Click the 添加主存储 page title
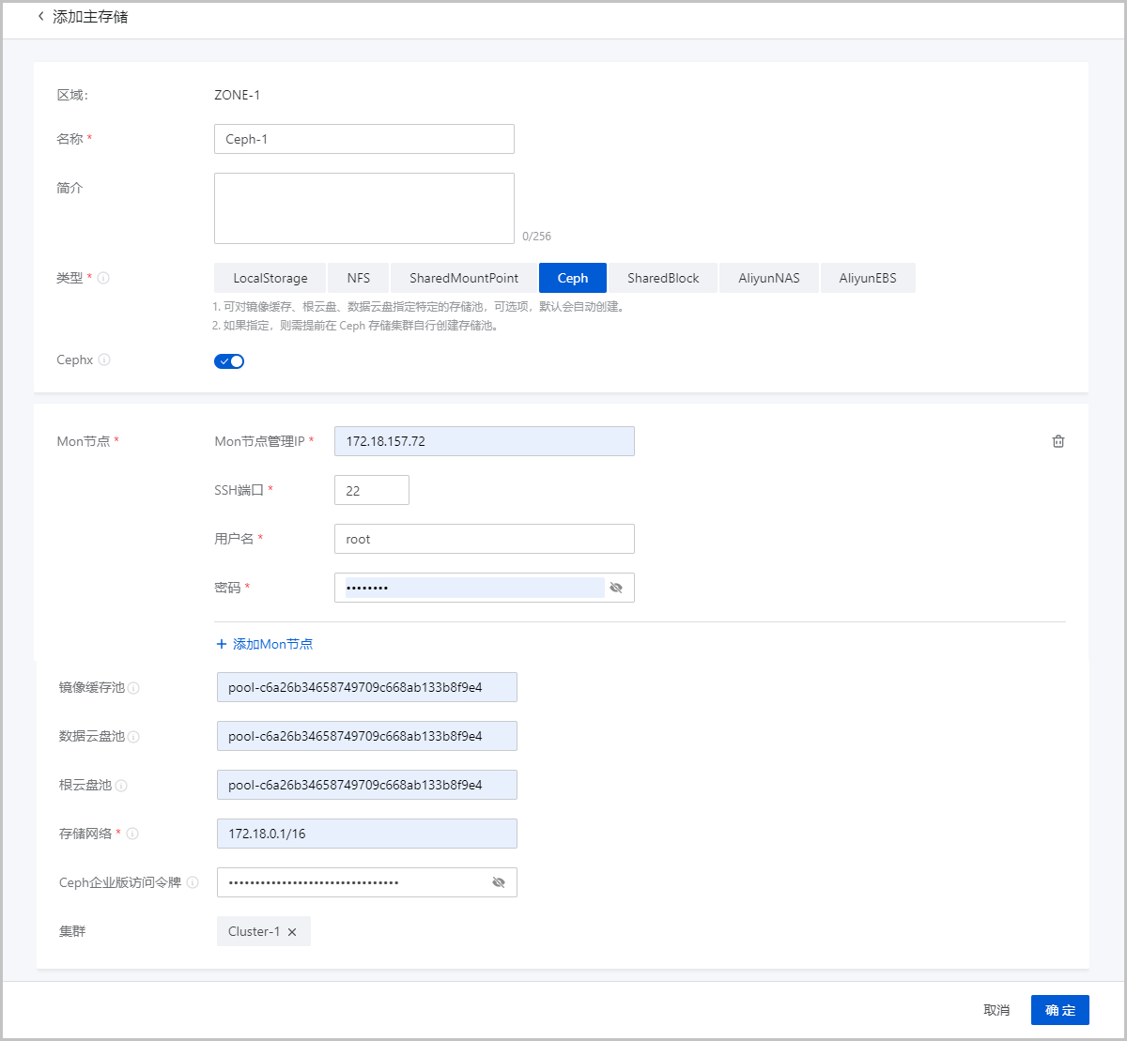Screen dimensions: 1127x1041 pyautogui.click(x=90, y=17)
